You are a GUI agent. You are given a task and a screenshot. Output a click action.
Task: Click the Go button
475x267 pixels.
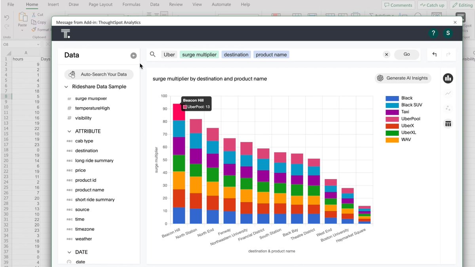click(407, 55)
